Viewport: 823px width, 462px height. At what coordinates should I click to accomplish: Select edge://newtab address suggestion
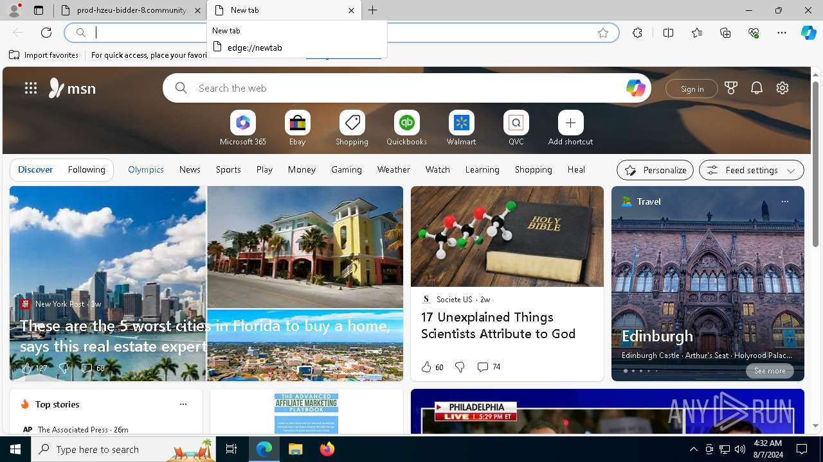297,47
